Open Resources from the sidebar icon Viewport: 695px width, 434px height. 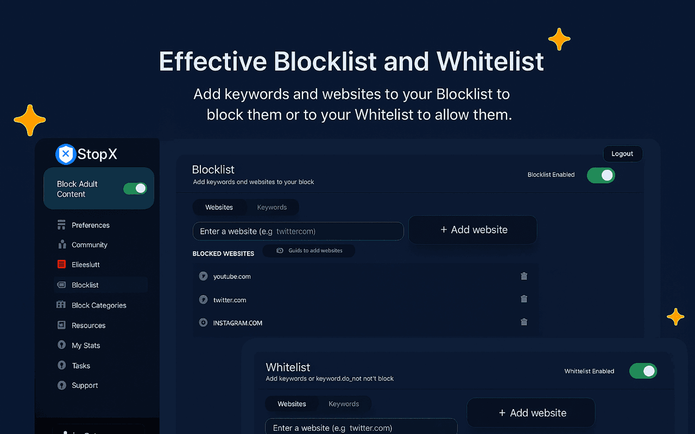(x=61, y=325)
